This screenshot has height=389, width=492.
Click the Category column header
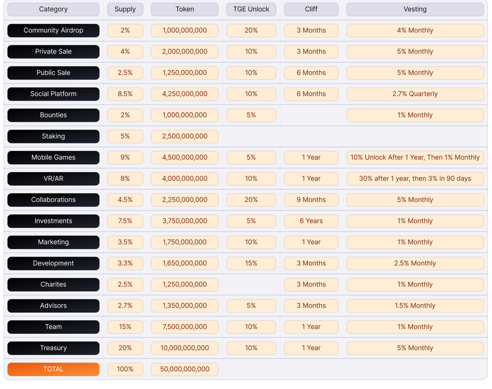coord(53,9)
